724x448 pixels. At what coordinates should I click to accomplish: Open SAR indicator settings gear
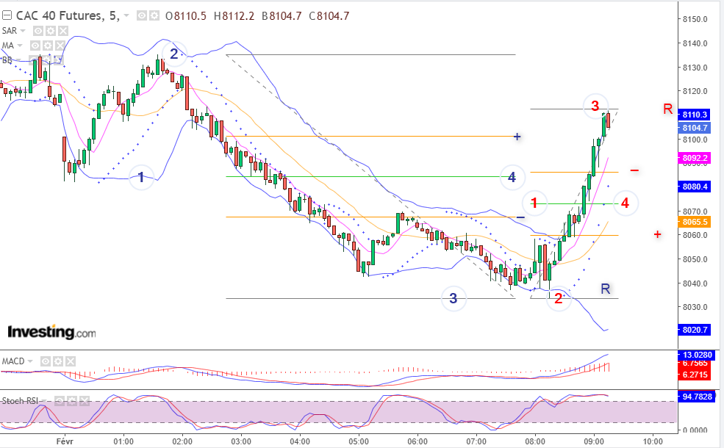click(x=51, y=31)
